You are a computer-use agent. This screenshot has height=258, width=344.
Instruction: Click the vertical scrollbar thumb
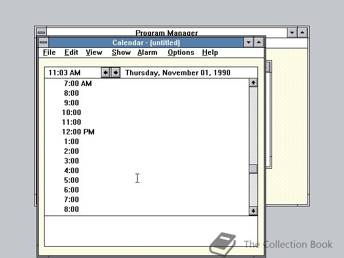pyautogui.click(x=253, y=169)
